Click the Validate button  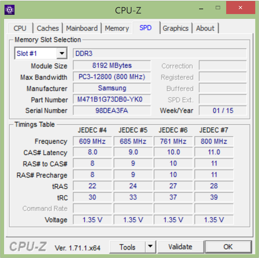click(x=181, y=247)
